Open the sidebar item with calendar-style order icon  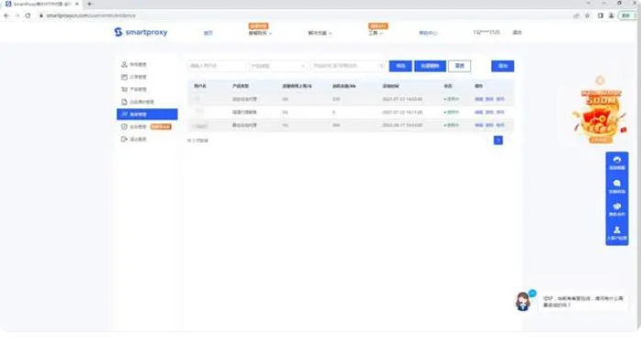pos(134,77)
